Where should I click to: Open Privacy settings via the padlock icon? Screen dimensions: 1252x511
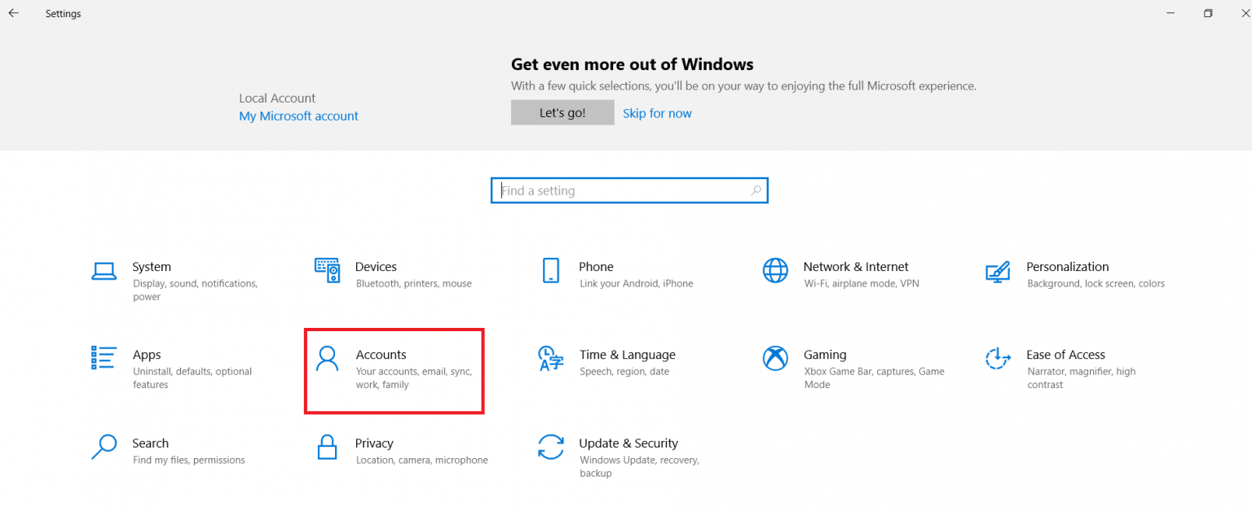[x=327, y=448]
